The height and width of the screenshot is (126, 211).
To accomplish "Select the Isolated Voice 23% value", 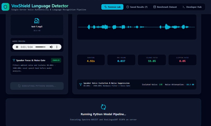I will (161, 85).
